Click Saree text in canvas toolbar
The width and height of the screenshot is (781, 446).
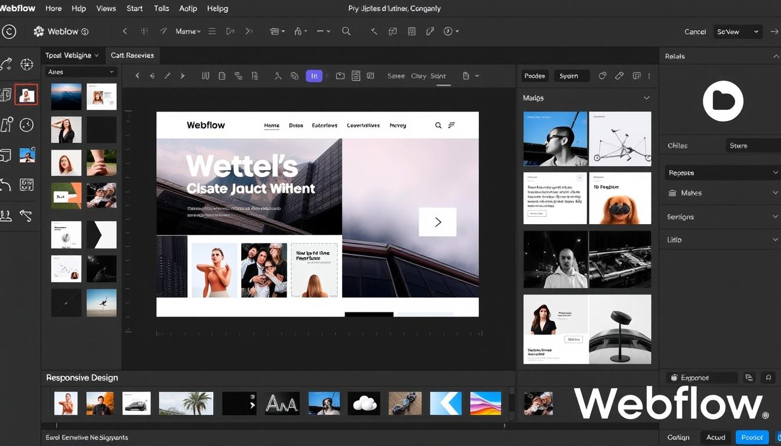click(396, 75)
